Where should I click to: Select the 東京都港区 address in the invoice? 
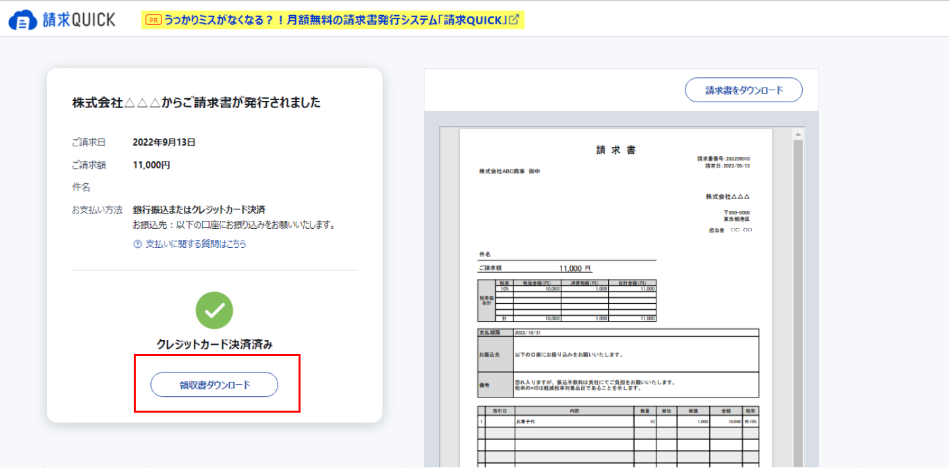coord(736,219)
